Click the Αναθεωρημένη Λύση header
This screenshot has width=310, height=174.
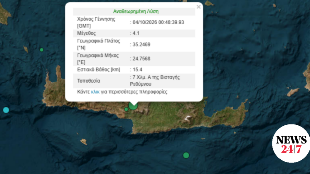pyautogui.click(x=136, y=11)
